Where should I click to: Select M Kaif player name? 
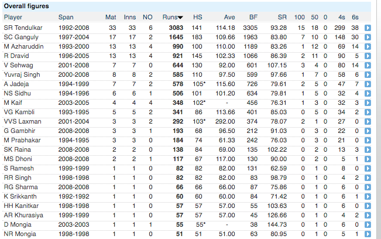pyautogui.click(x=13, y=103)
